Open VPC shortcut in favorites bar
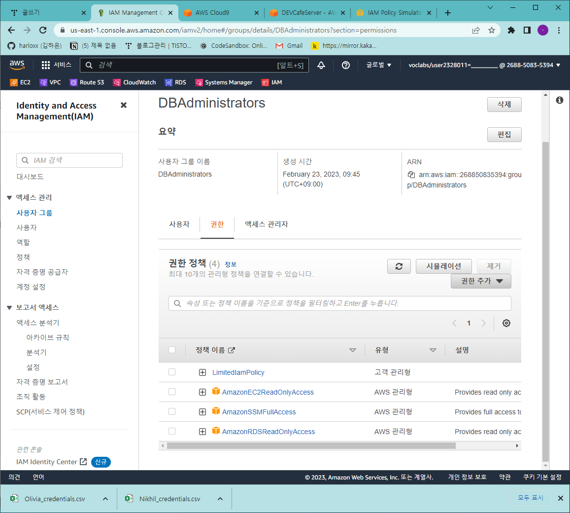The width and height of the screenshot is (570, 513). click(x=50, y=83)
